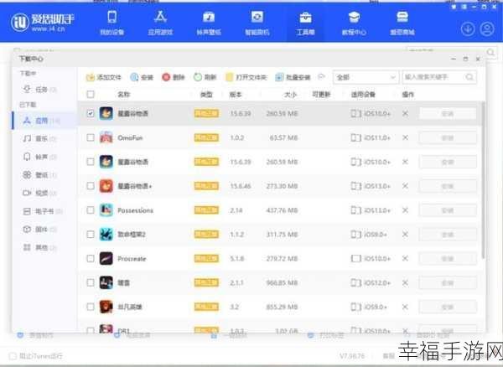Open the download manager circle icon in the header
Screen dimensions: 503x367
point(468,29)
